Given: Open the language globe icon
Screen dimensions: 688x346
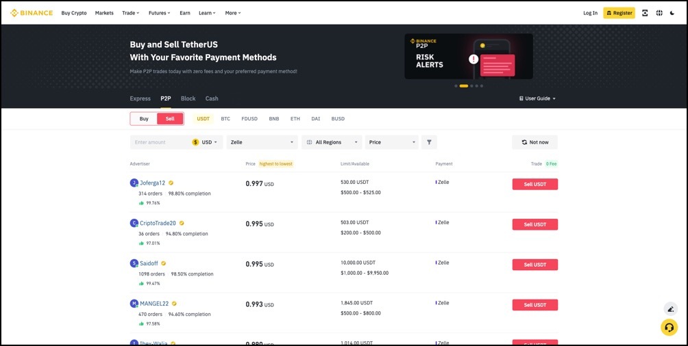Looking at the screenshot, I should click(659, 13).
